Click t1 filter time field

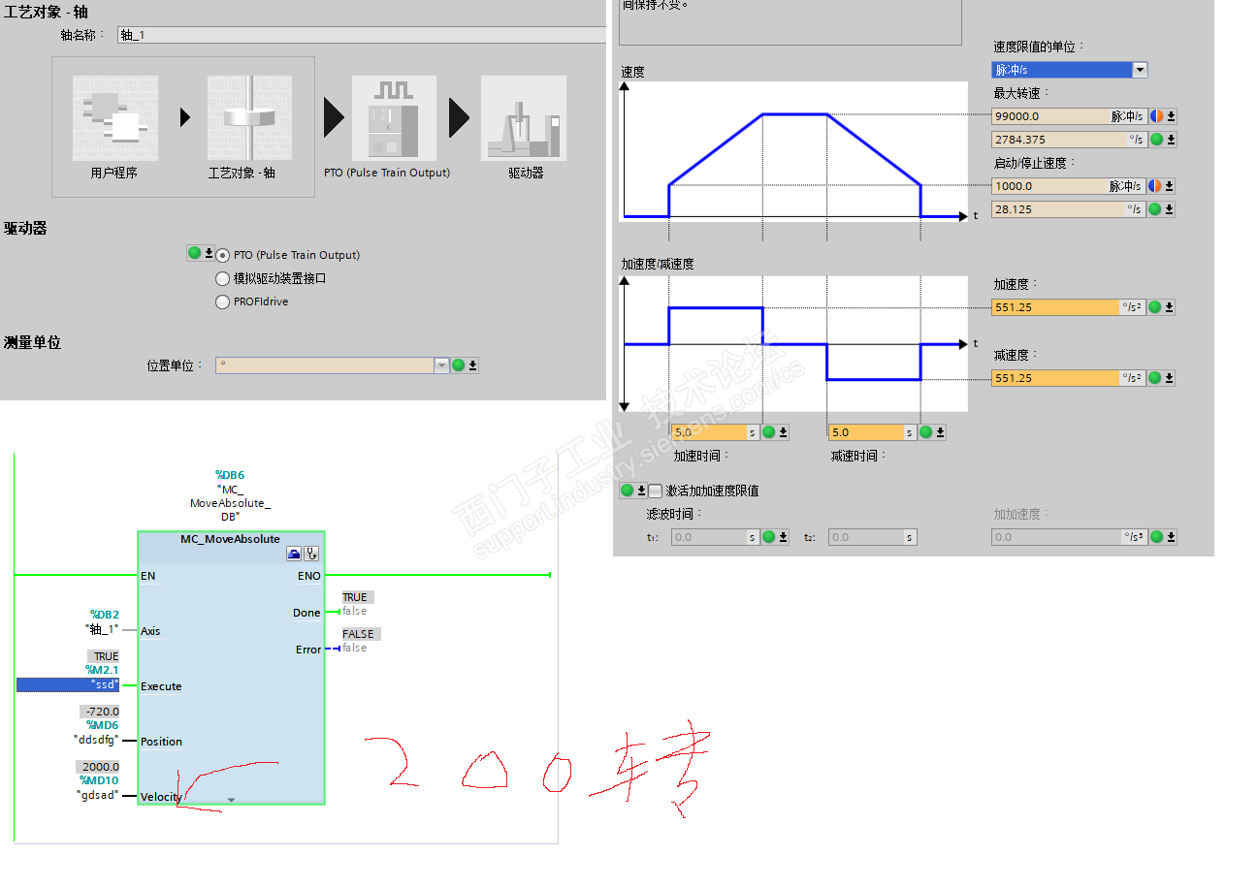coord(716,537)
